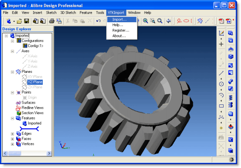Click the Open folder toolbar icon
The image size is (241, 168).
pos(19,21)
